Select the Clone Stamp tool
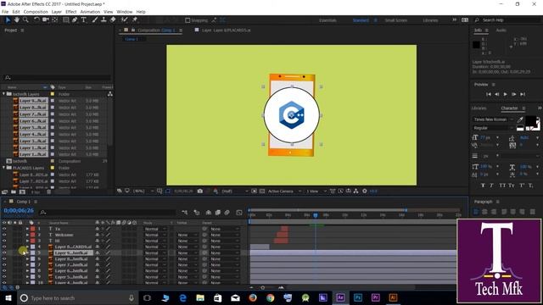This screenshot has height=305, width=543. [x=104, y=20]
